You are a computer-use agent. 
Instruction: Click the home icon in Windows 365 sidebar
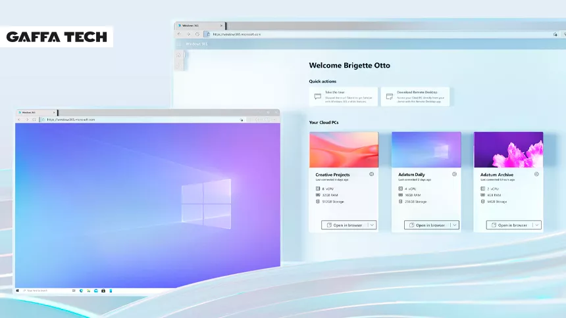coord(178,56)
